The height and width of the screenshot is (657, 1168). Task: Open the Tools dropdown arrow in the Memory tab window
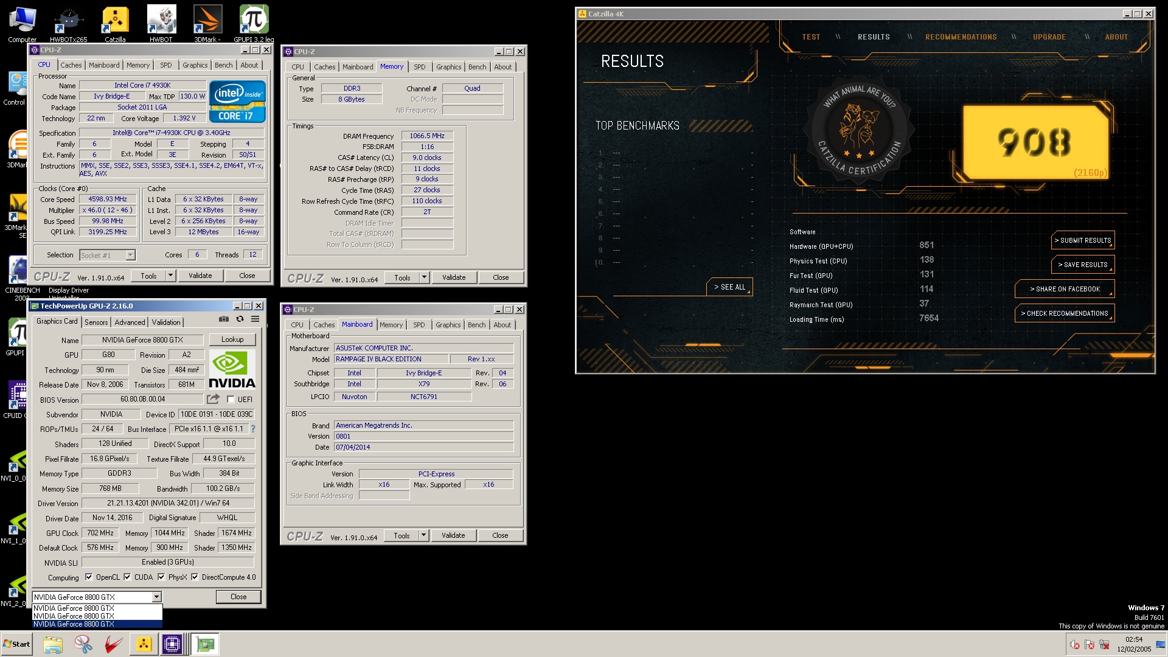coord(425,277)
